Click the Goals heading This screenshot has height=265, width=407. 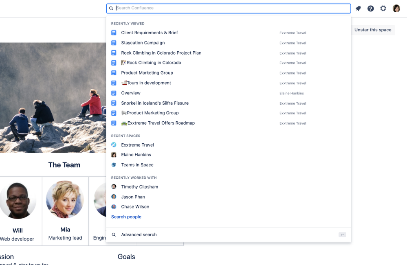point(126,257)
